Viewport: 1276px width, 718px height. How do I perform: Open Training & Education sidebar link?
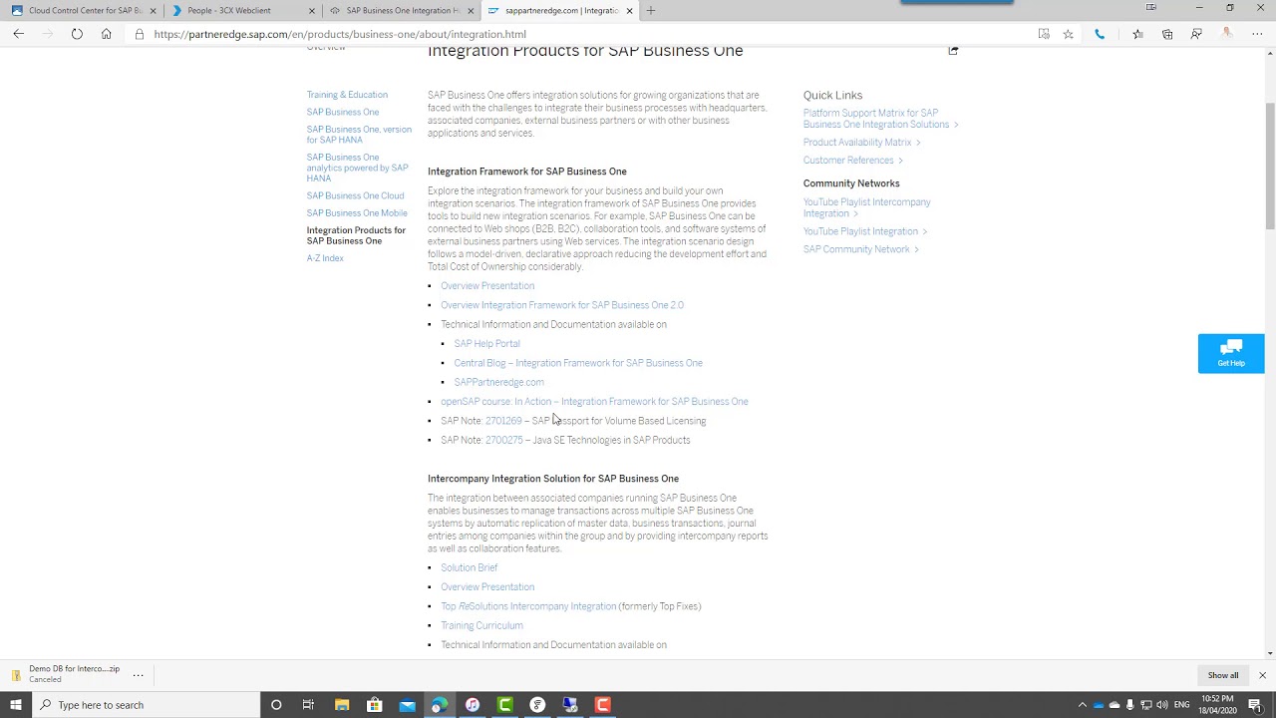click(x=347, y=95)
